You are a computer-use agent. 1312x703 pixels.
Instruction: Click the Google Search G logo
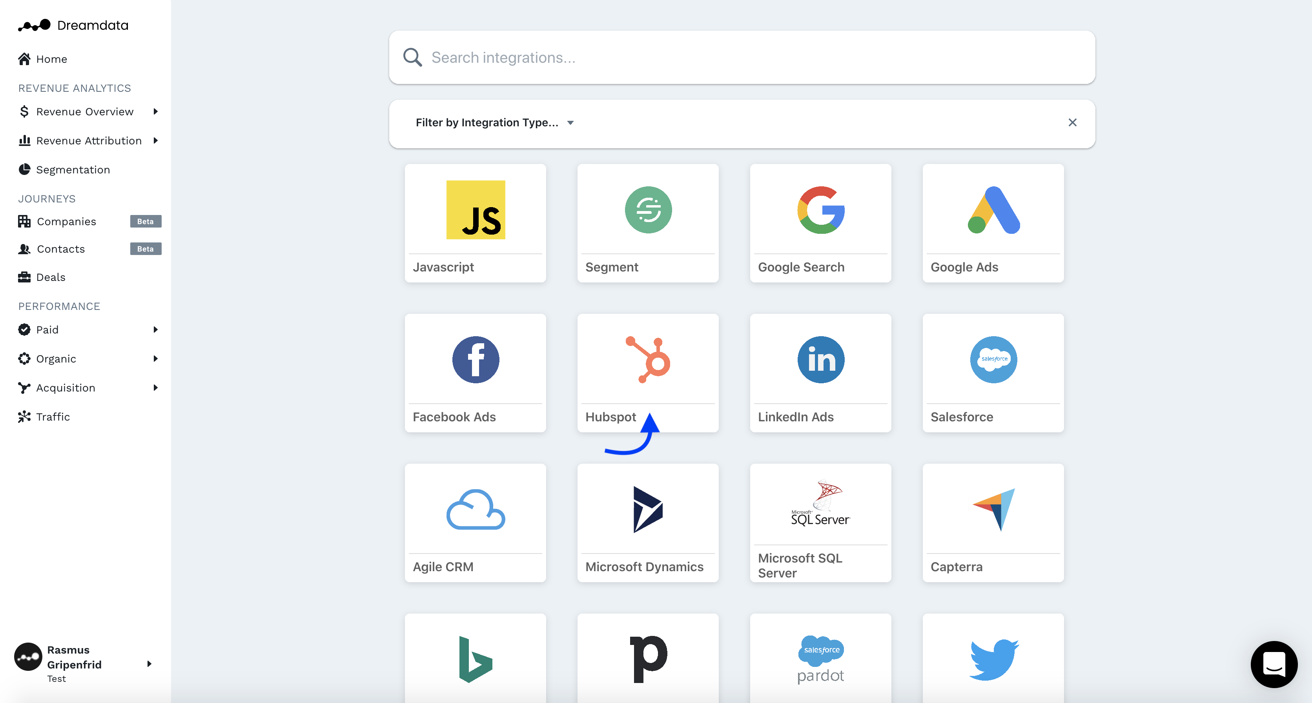(x=820, y=210)
